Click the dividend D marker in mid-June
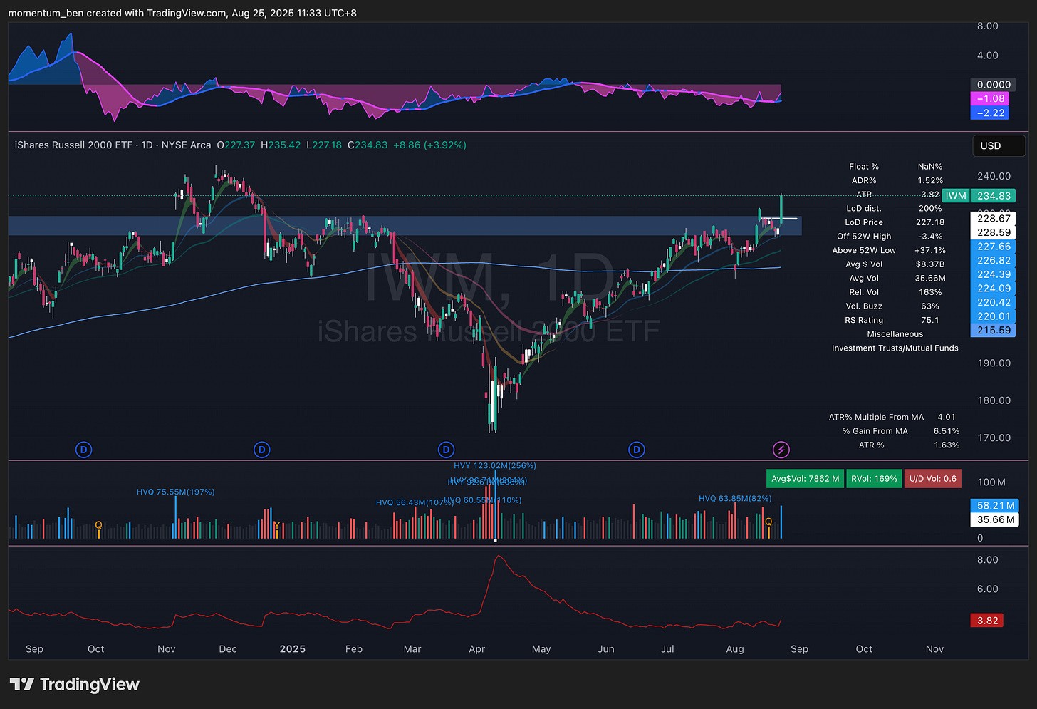Image resolution: width=1037 pixels, height=709 pixels. tap(637, 450)
